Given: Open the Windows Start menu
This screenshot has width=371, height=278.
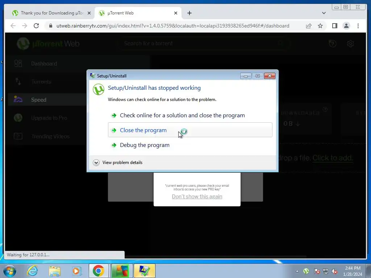Looking at the screenshot, I should point(9,271).
